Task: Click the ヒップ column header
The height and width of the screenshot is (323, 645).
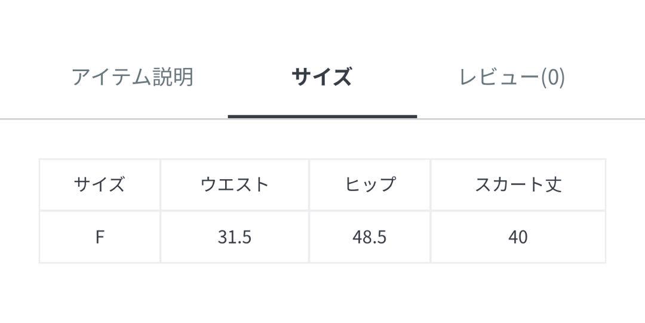Action: [x=370, y=184]
